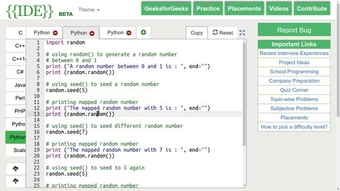The width and height of the screenshot is (340, 191).
Task: Open GeeksforGeeks from the top navigation
Action: pyautogui.click(x=166, y=8)
